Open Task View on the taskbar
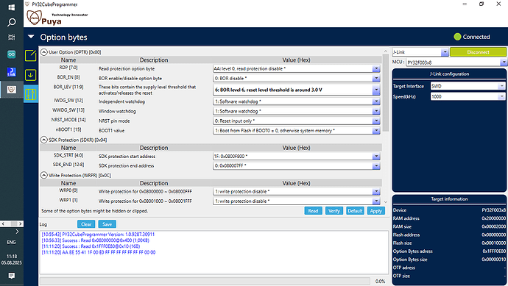 coord(11,37)
